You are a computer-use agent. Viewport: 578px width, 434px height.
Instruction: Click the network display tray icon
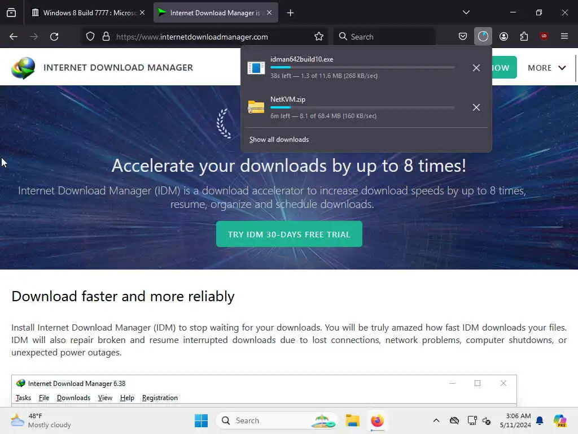point(472,420)
